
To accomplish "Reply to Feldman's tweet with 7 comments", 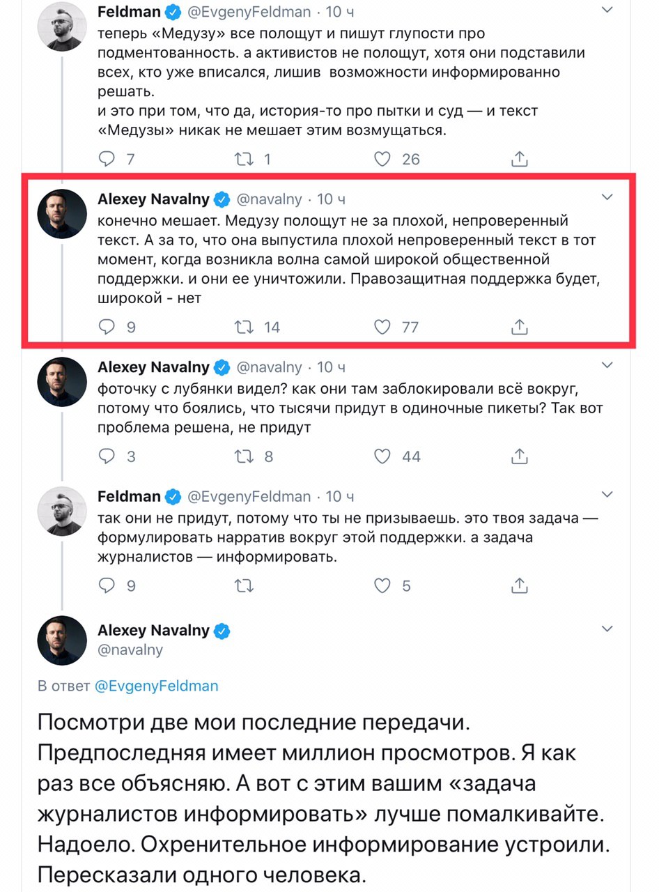I will click(x=107, y=159).
